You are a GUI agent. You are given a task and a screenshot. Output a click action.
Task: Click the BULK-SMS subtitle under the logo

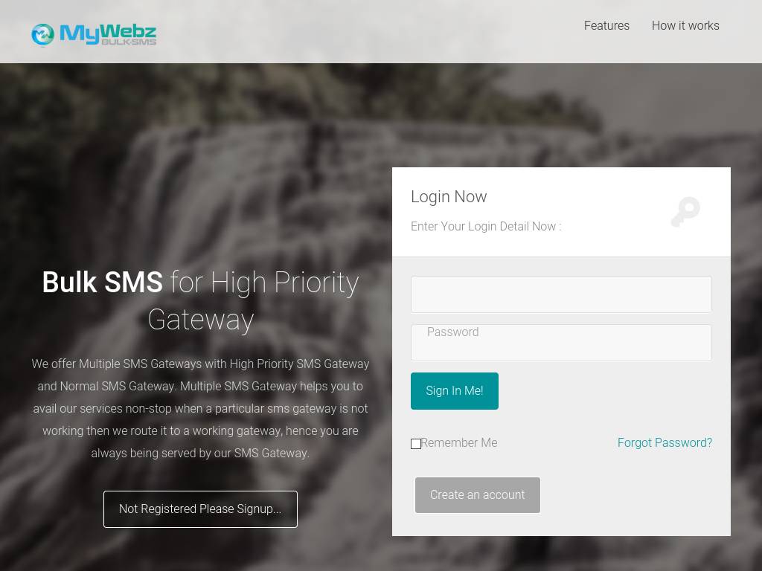[129, 42]
